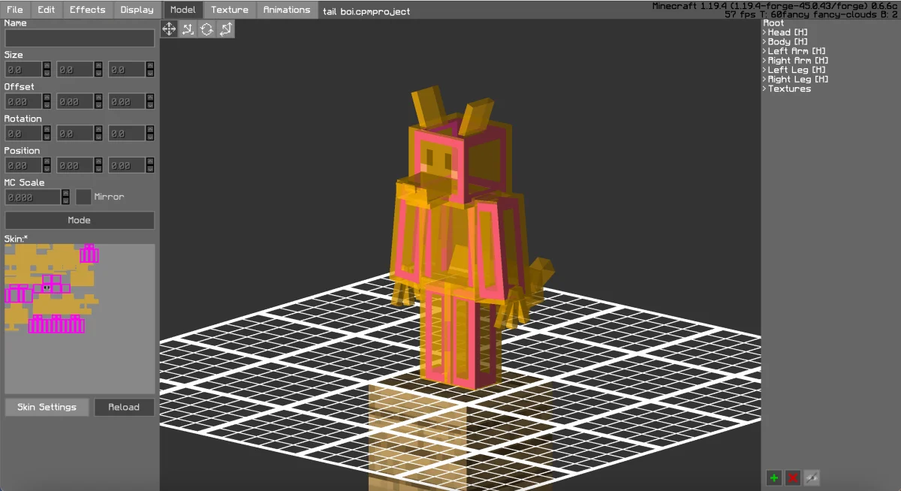Select the Right Leg [H] tree label
This screenshot has height=491, width=901.
point(798,79)
